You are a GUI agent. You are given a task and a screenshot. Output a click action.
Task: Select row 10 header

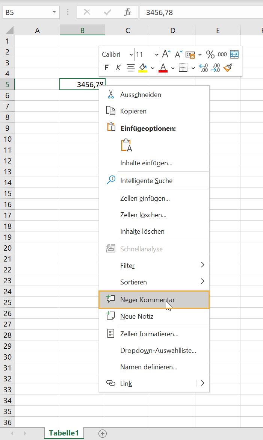8,139
